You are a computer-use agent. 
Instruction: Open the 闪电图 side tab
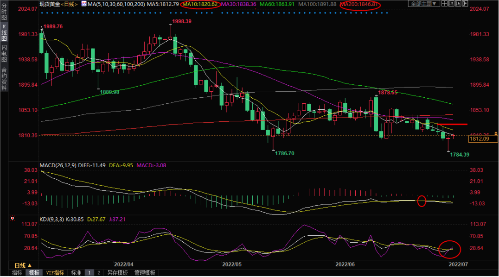[x=4, y=54]
